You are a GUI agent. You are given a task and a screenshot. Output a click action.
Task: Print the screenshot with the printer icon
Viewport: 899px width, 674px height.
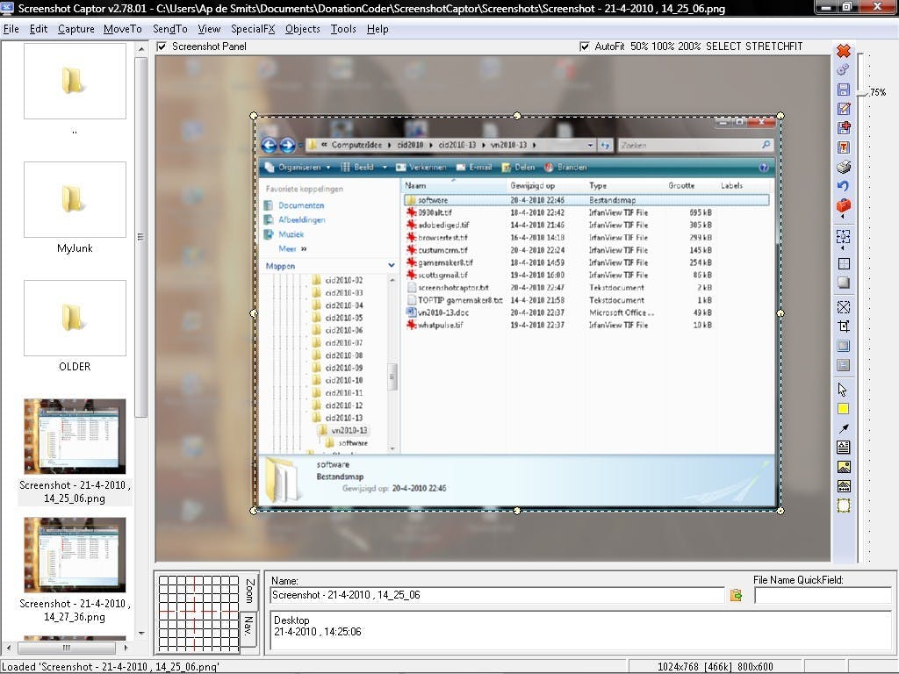pos(844,167)
